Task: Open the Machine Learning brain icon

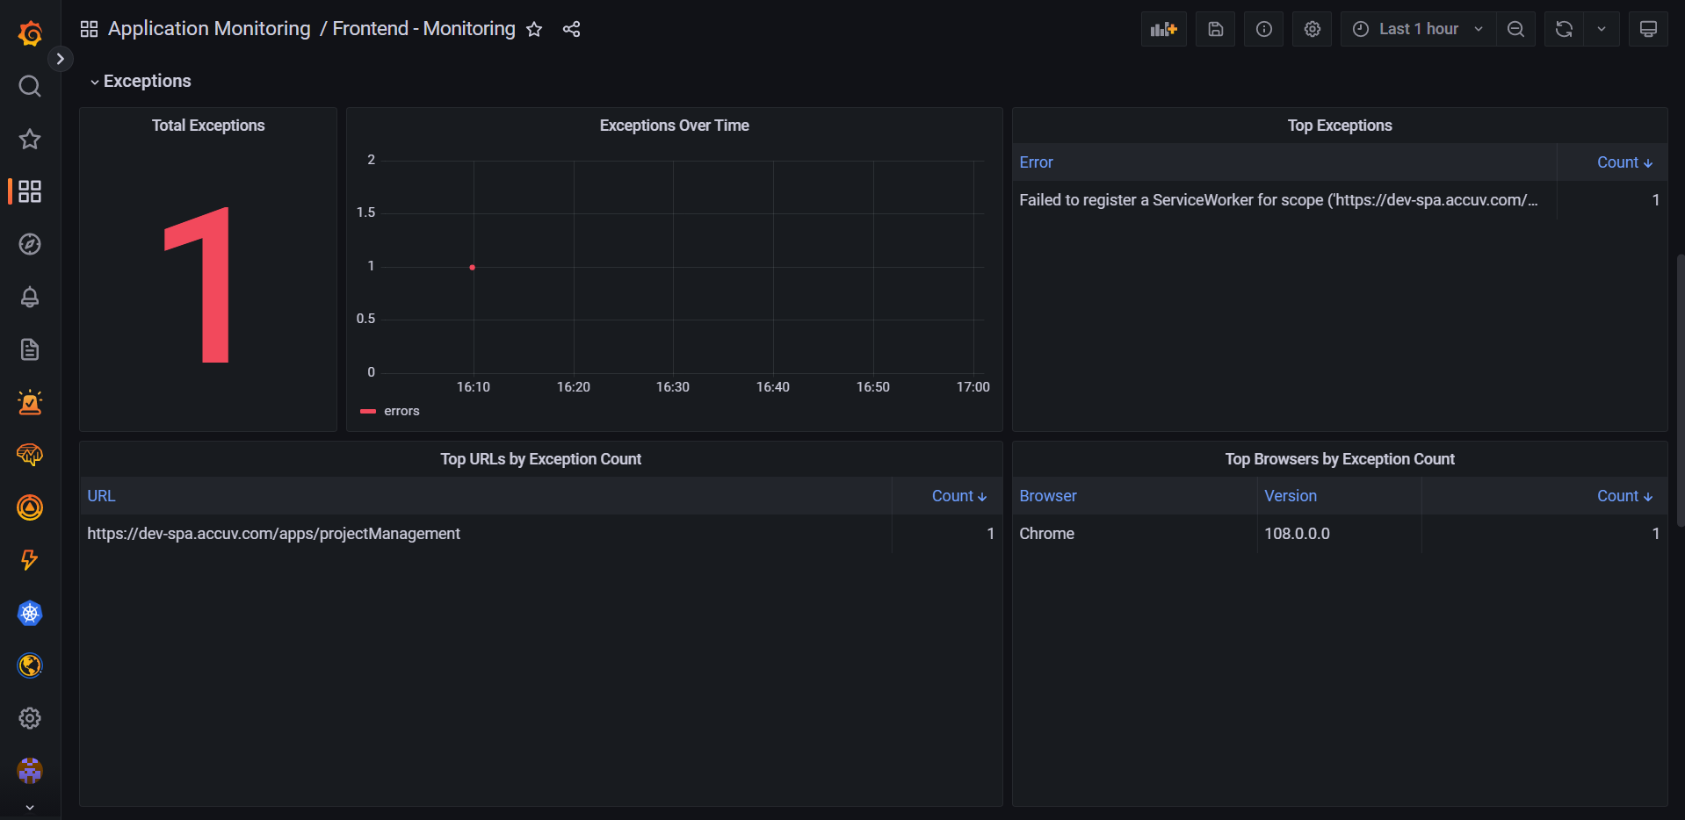Action: pos(30,455)
